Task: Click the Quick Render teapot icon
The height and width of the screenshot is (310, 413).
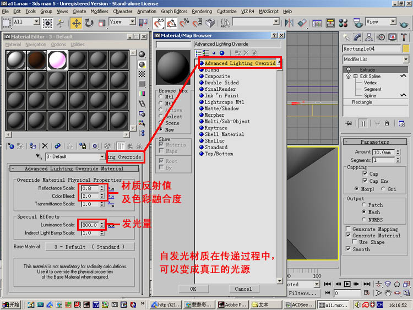Action: coord(404,24)
